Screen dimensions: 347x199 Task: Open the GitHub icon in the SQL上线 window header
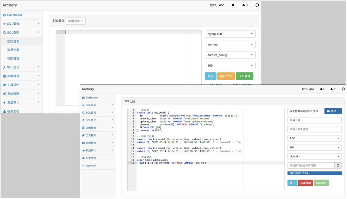[x=343, y=89]
